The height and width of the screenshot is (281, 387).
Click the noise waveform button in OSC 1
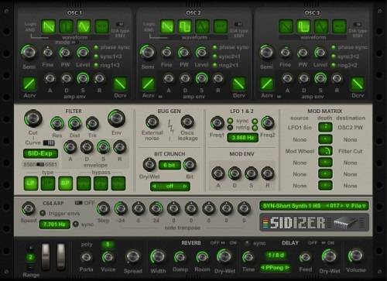click(101, 26)
